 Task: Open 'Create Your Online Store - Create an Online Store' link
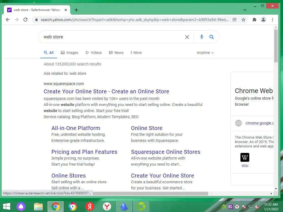point(106,91)
